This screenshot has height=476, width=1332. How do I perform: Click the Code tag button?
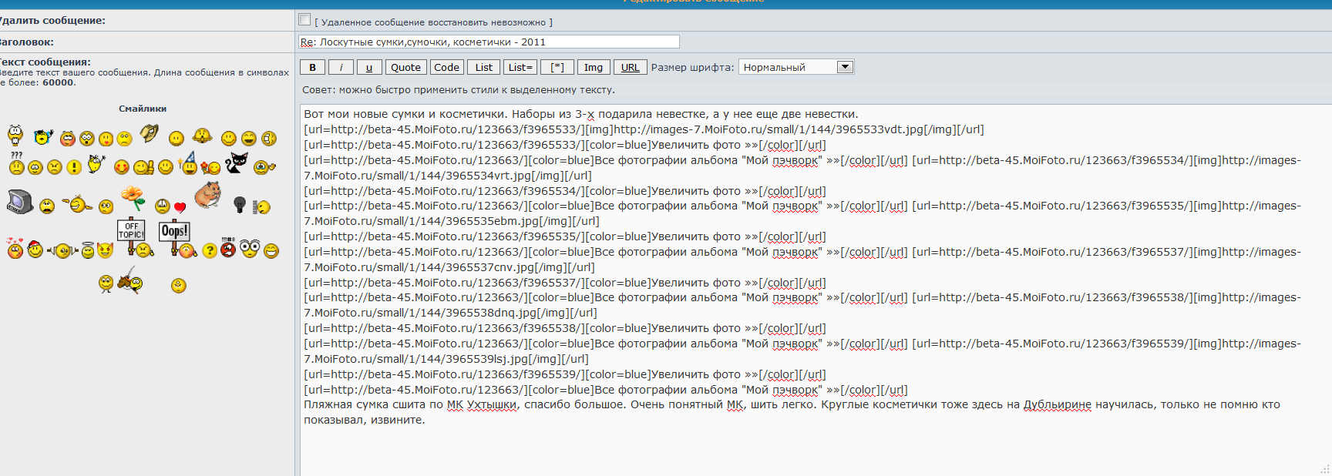coord(446,67)
